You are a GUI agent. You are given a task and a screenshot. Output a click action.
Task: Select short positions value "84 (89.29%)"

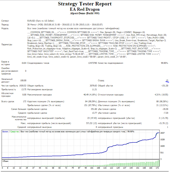pyautogui.click(x=91, y=102)
